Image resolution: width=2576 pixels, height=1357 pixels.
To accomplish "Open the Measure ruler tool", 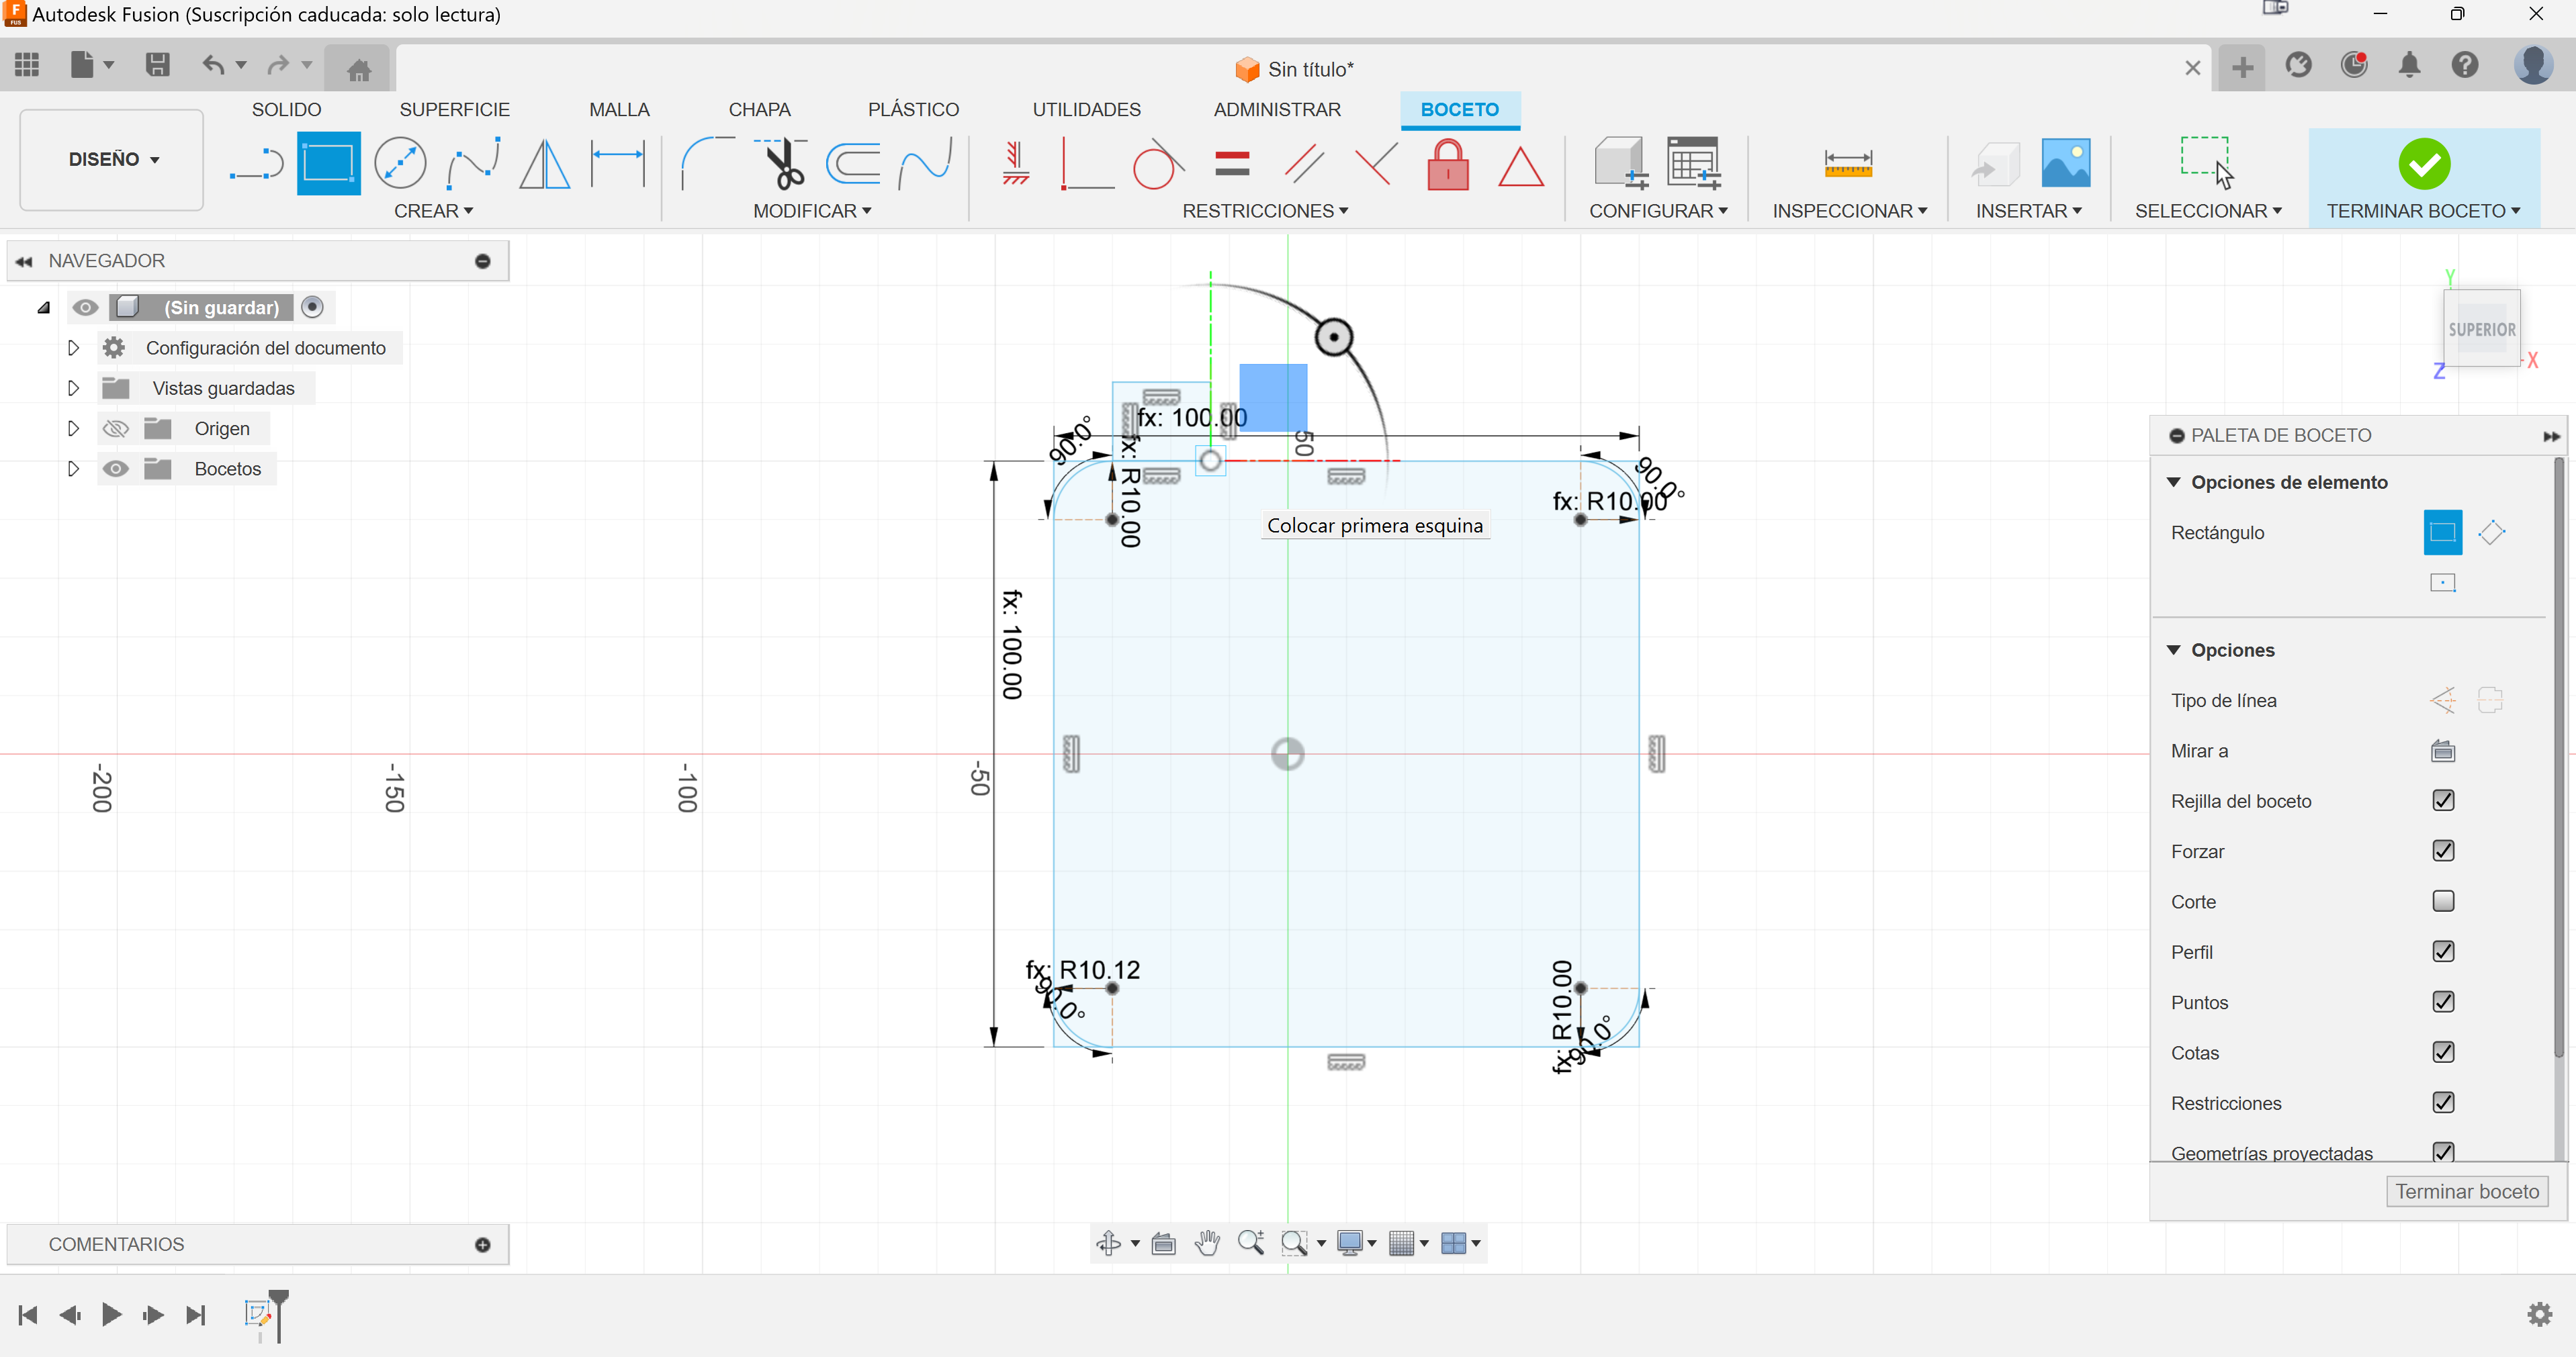I will [x=1847, y=164].
